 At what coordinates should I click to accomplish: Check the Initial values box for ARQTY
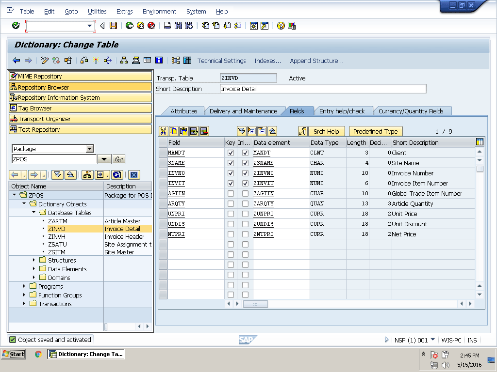coord(245,204)
